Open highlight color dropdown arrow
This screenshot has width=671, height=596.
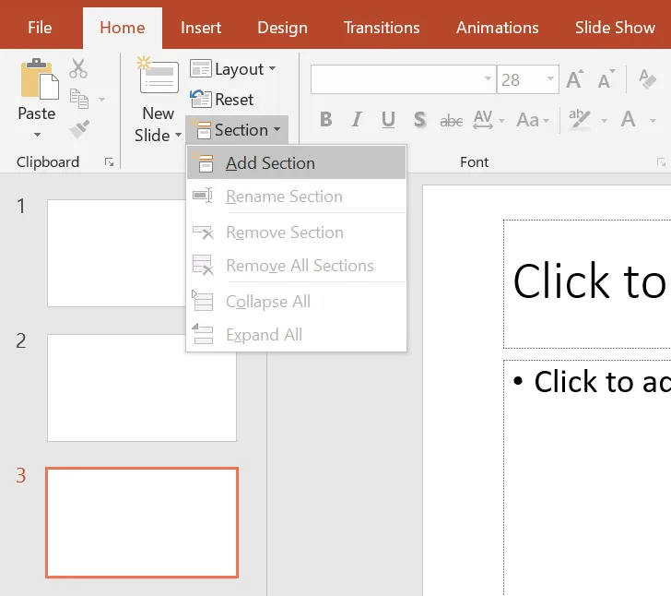point(604,121)
